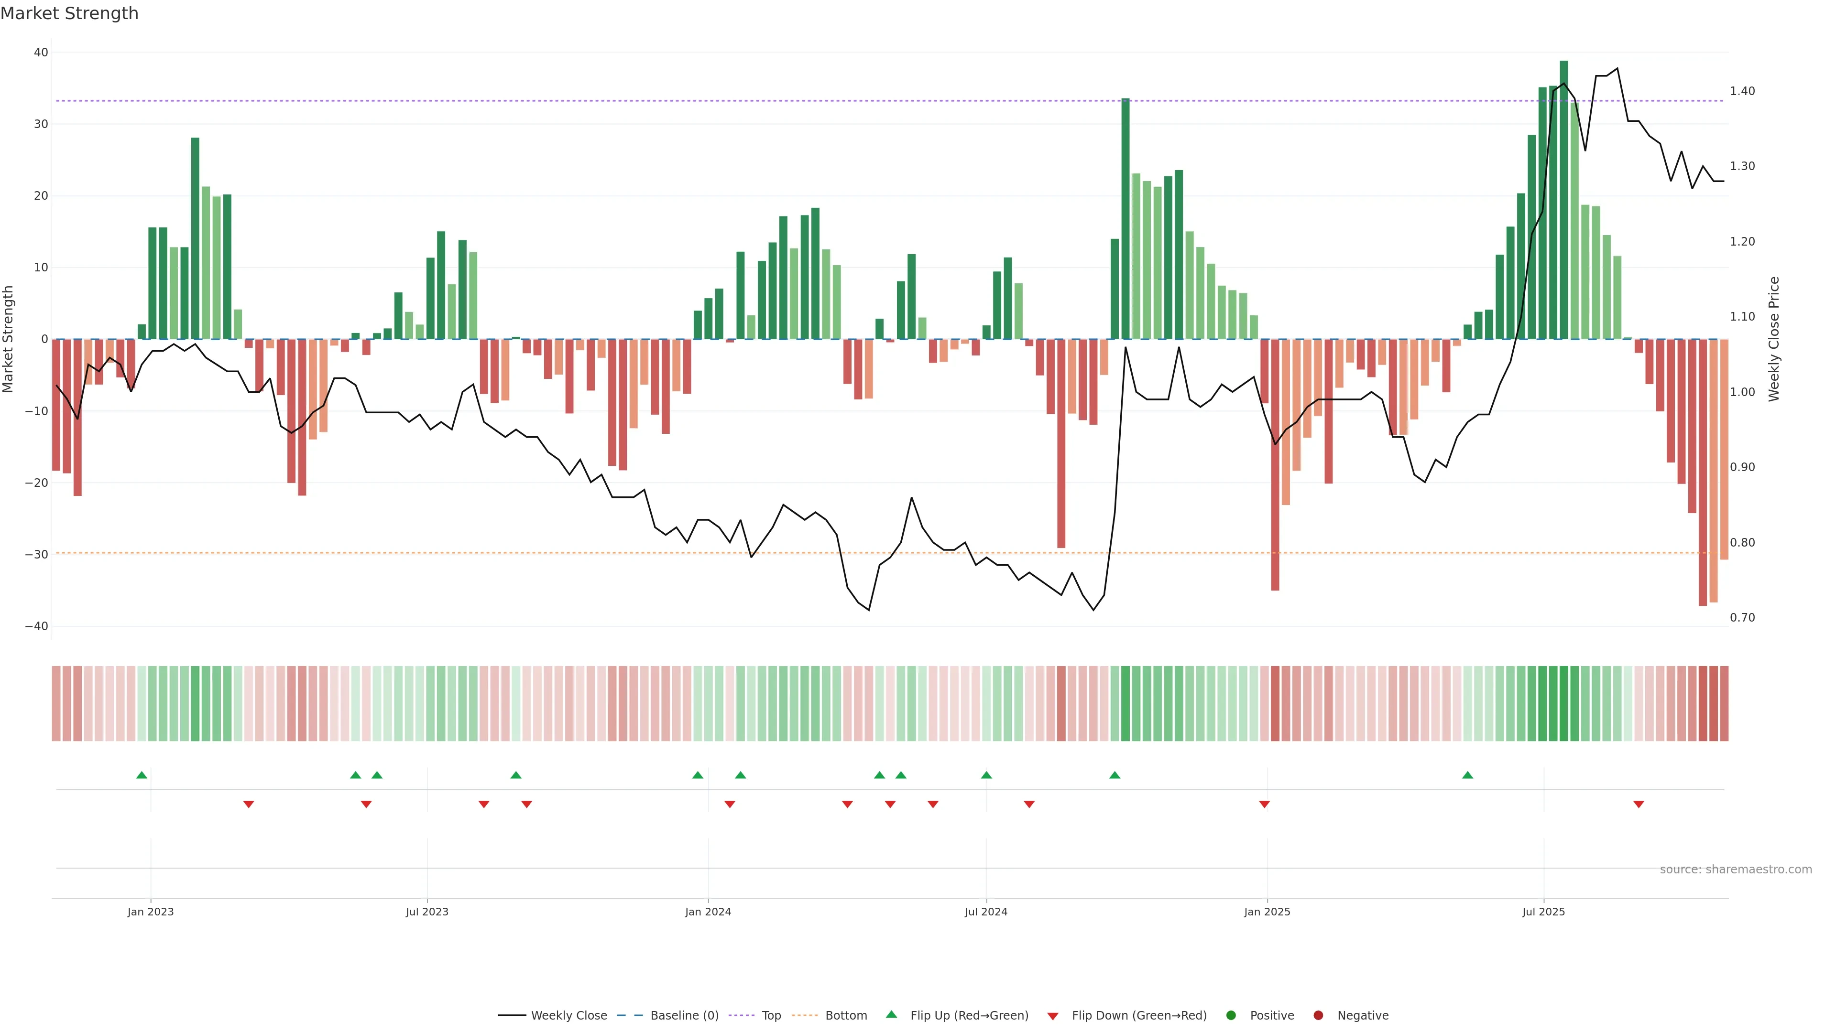This screenshot has height=1032, width=1836.
Task: Click the source: sharemaestro.com text
Action: pos(1736,869)
